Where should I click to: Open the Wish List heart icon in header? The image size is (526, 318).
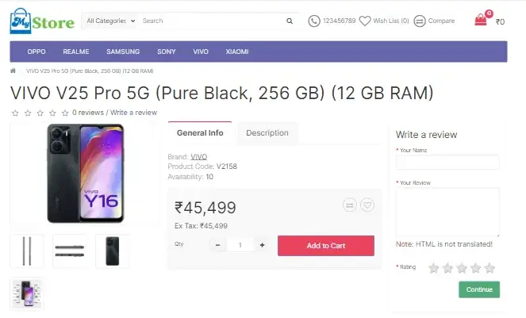(365, 21)
